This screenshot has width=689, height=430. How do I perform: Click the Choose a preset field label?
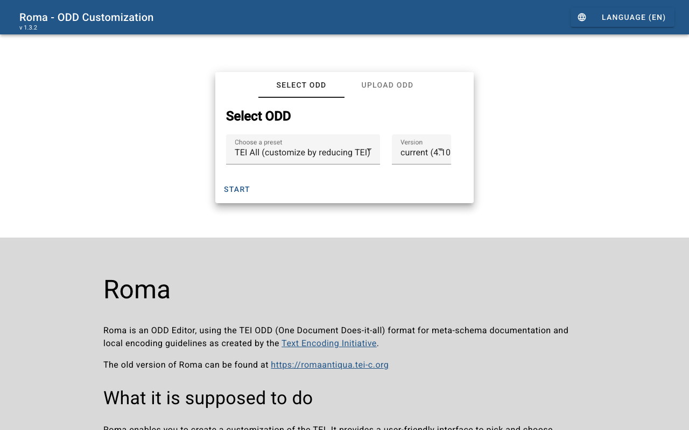point(258,142)
